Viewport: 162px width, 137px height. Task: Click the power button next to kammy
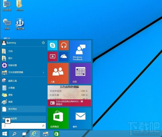(x=43, y=43)
